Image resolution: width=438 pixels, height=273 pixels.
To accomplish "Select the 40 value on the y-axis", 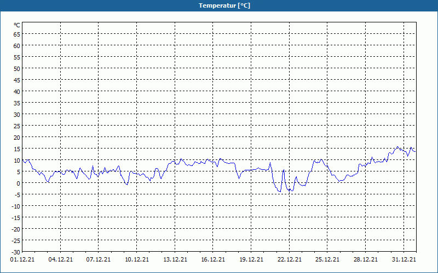I will pyautogui.click(x=17, y=91).
